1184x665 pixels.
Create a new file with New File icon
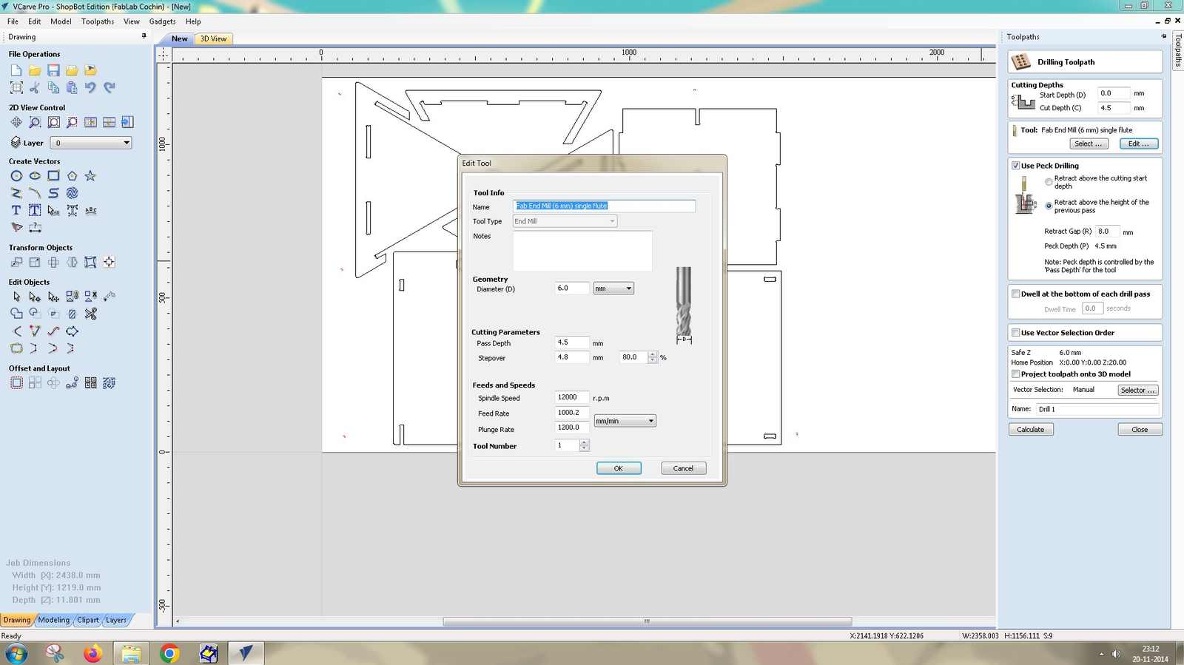click(x=16, y=70)
